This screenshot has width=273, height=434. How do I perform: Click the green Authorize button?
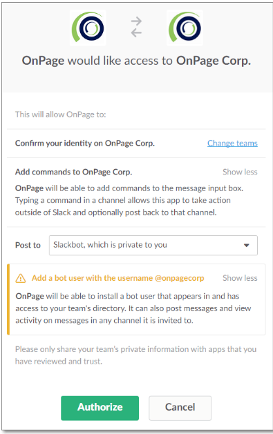pos(100,408)
